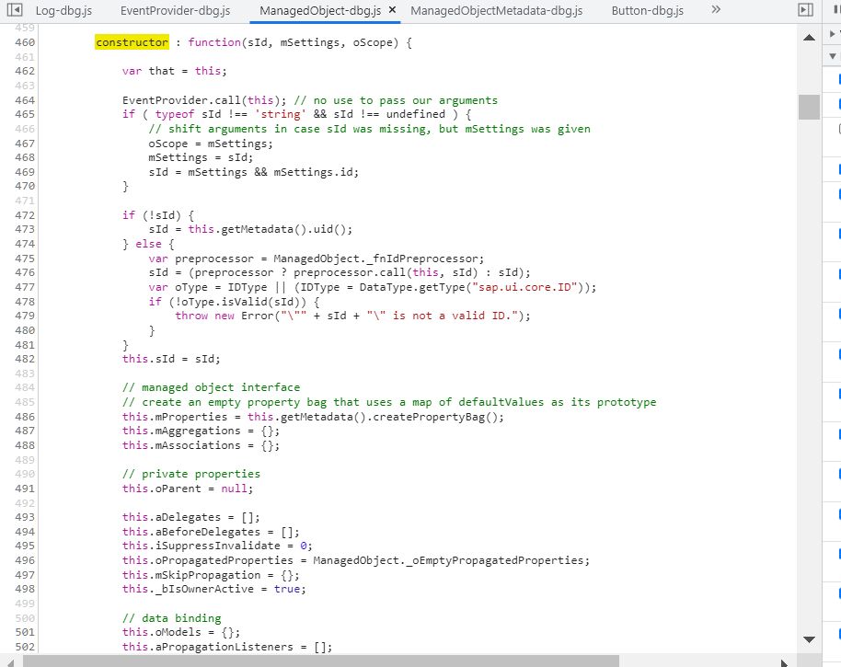Image resolution: width=841 pixels, height=667 pixels.
Task: Set a breakpoint on line 460
Action: pyautogui.click(x=25, y=42)
